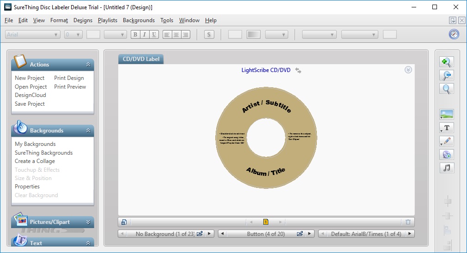Screen dimensions: 467x253
Task: Open the Designs menu
Action: pyautogui.click(x=83, y=20)
